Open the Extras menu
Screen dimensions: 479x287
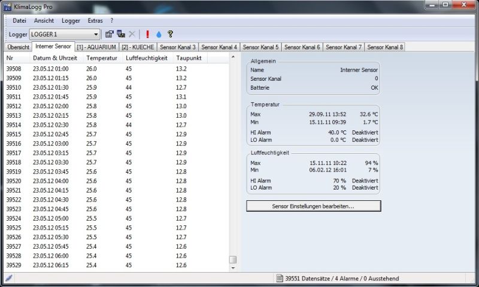coord(95,21)
